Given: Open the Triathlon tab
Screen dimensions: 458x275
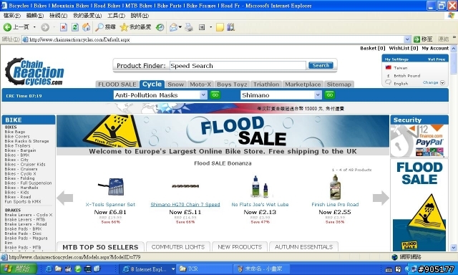Looking at the screenshot, I should (x=266, y=85).
